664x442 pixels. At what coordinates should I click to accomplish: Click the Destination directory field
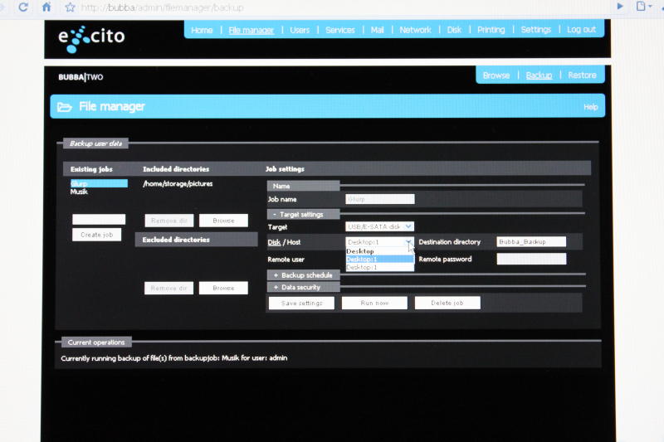[x=531, y=241]
